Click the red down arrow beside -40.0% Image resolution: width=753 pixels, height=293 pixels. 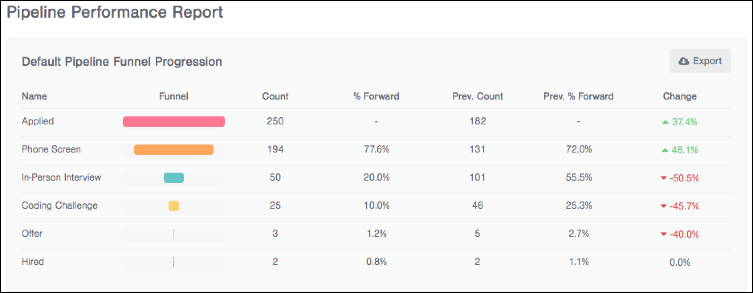point(663,234)
